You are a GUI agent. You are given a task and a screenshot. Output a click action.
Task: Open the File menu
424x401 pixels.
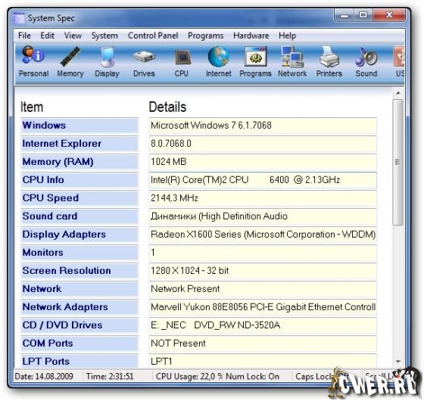[x=24, y=36]
